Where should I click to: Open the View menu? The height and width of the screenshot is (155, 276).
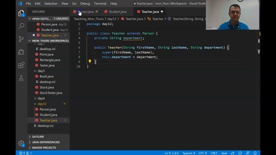(65, 3)
